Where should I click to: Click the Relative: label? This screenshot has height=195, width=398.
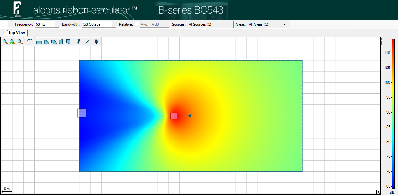tap(126, 24)
